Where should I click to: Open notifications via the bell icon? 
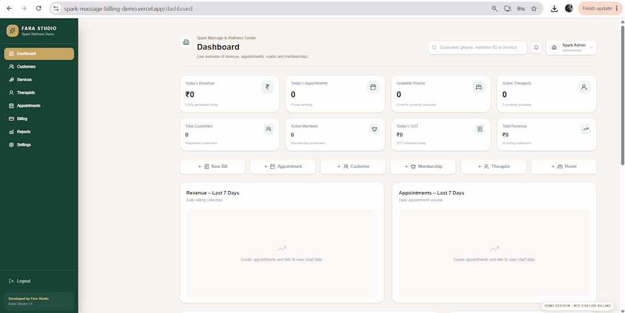coord(536,47)
